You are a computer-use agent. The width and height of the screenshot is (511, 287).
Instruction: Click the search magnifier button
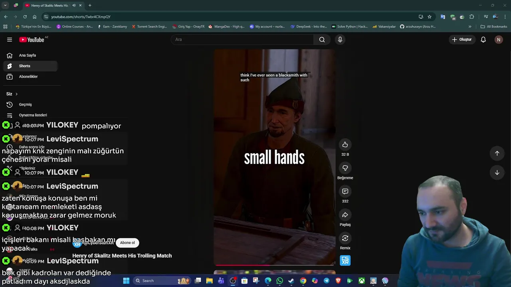click(x=322, y=39)
